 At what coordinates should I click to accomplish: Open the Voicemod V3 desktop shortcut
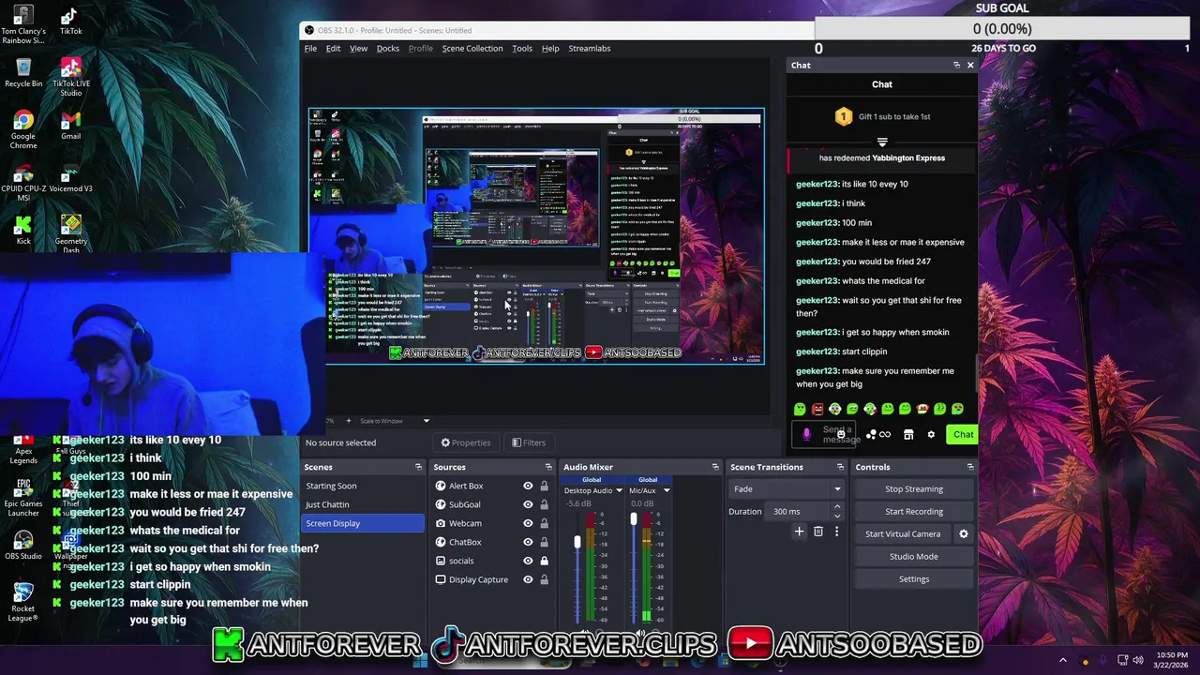coord(70,178)
